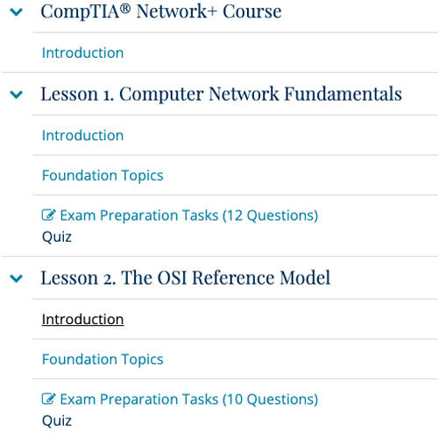Click the quiz pencil icon for 10 Questions

pyautogui.click(x=48, y=399)
